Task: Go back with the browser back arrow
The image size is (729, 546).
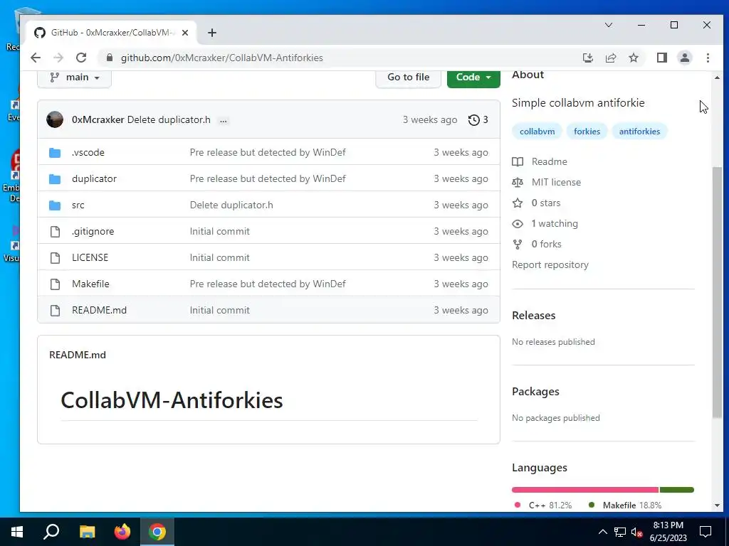Action: click(36, 58)
